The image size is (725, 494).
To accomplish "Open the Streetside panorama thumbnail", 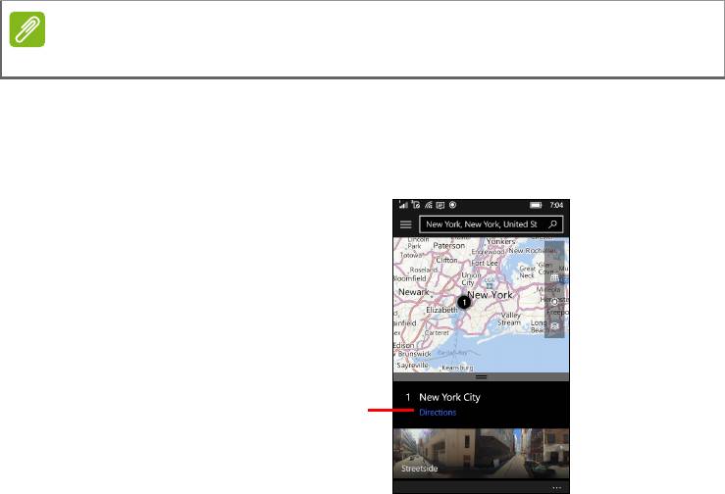I will click(481, 453).
